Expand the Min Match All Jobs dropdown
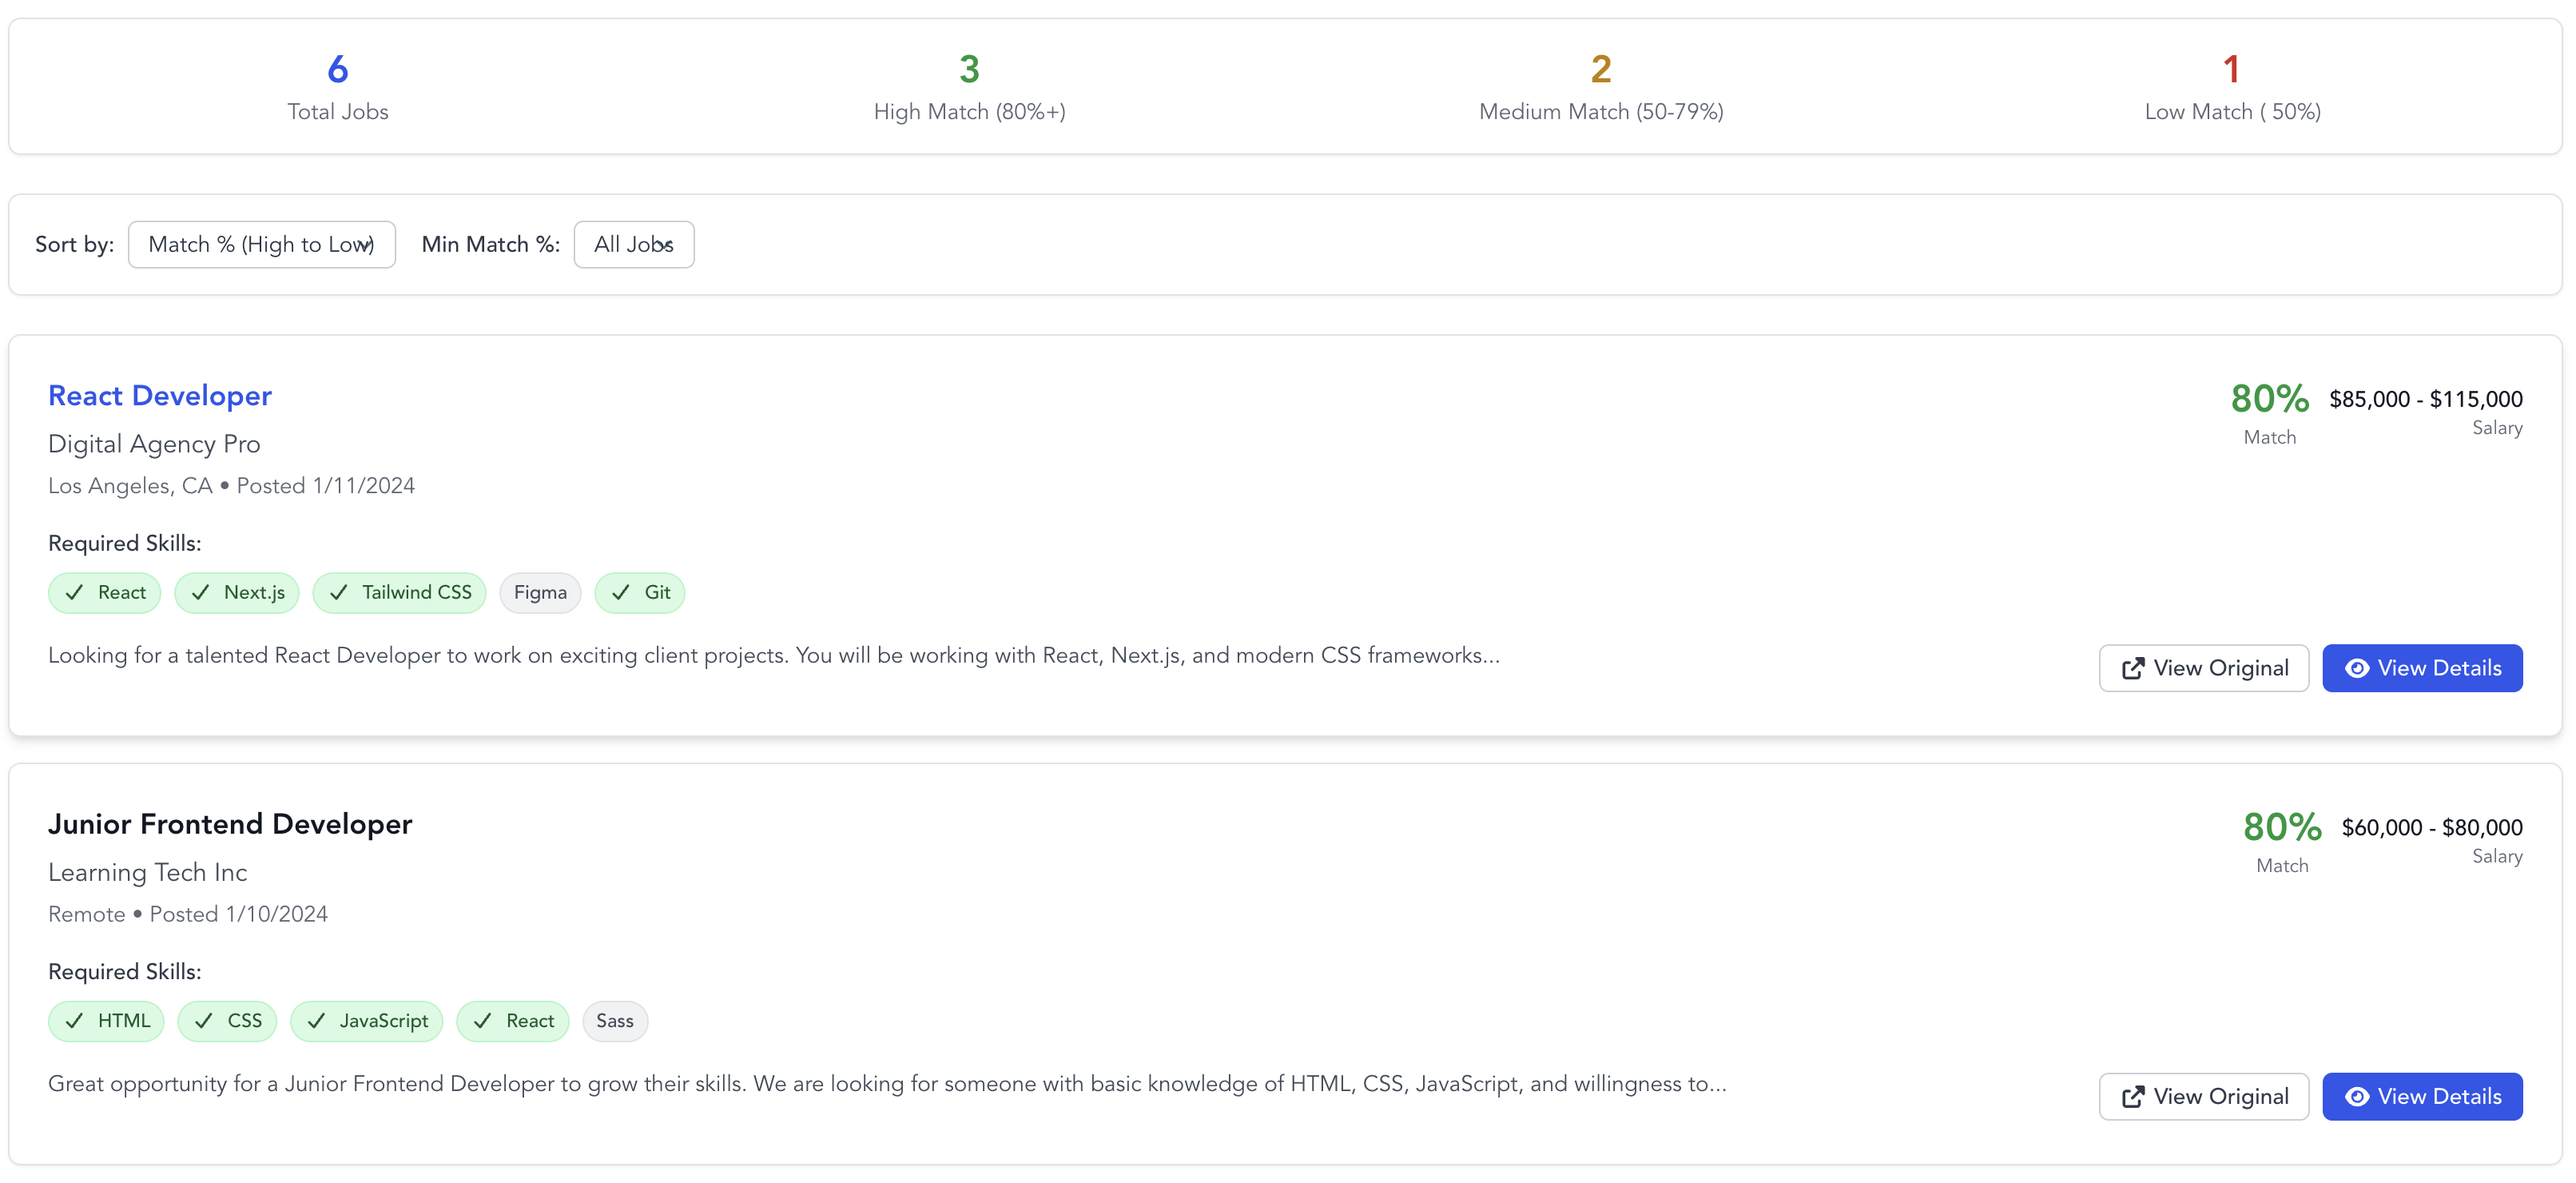 [x=633, y=245]
